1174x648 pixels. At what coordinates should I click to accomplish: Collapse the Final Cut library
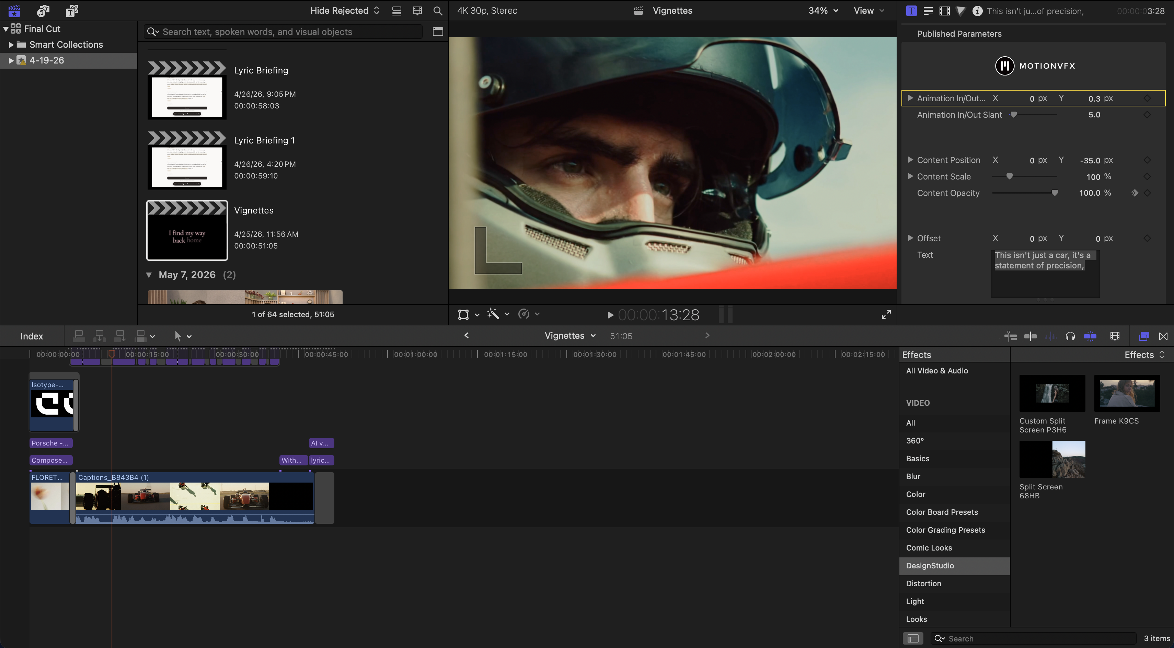pos(6,29)
